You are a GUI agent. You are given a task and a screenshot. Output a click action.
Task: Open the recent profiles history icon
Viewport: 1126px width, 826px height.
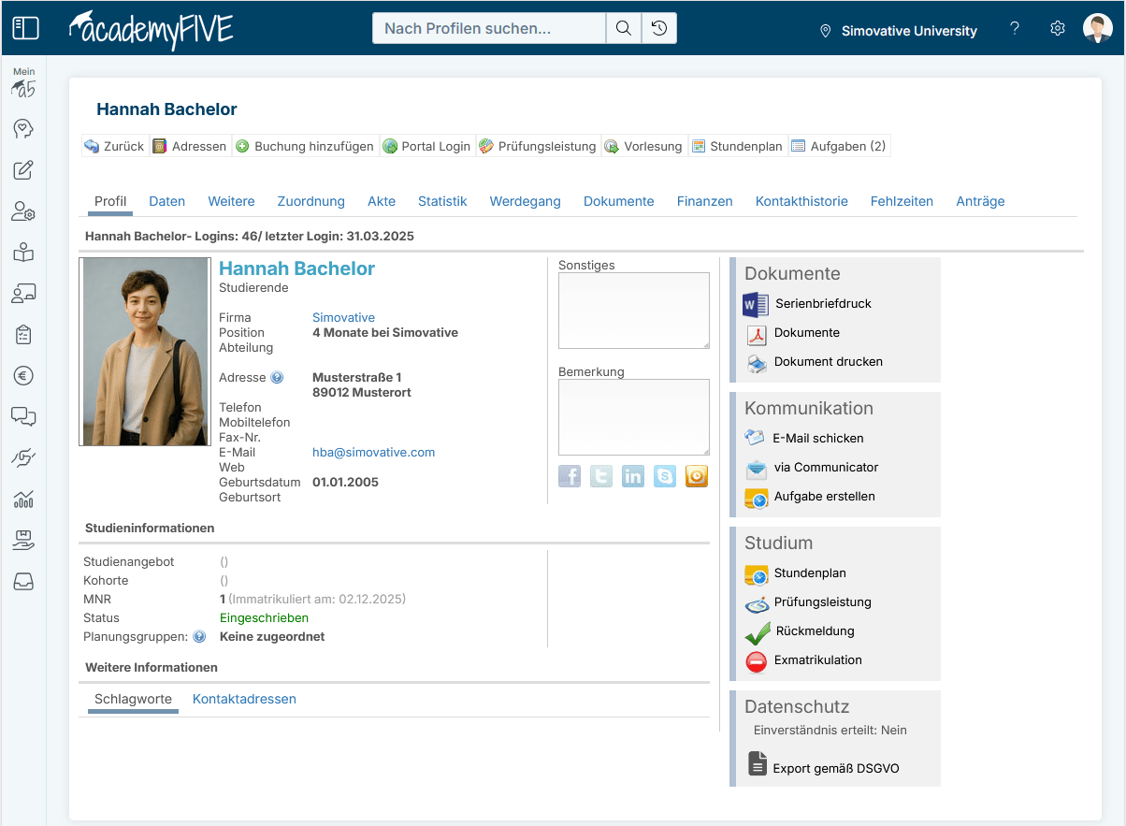659,28
